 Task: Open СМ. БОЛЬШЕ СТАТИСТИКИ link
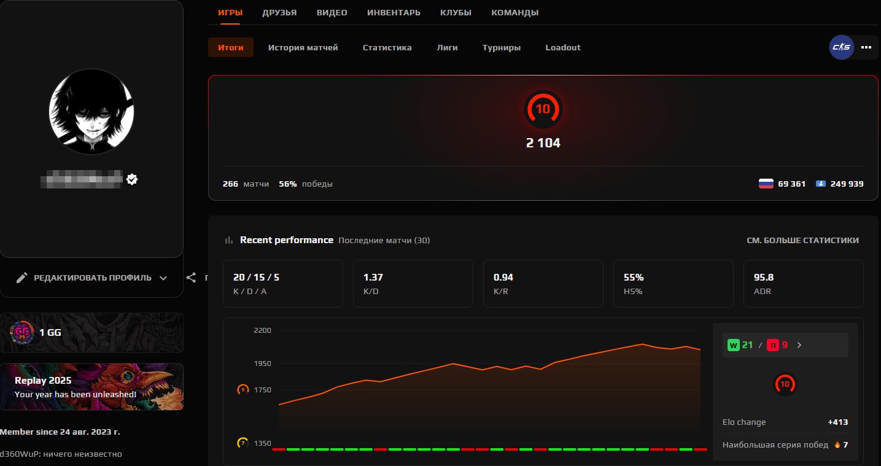click(x=802, y=240)
